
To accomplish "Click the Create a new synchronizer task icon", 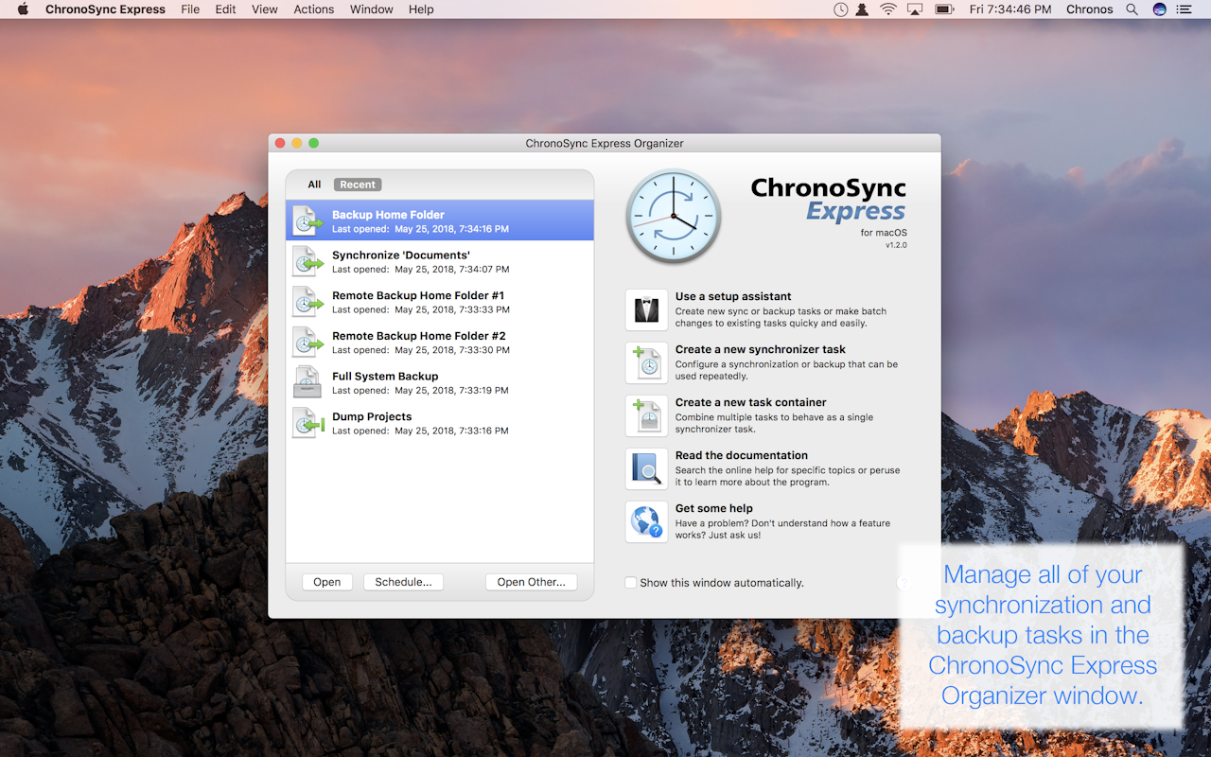I will point(646,362).
